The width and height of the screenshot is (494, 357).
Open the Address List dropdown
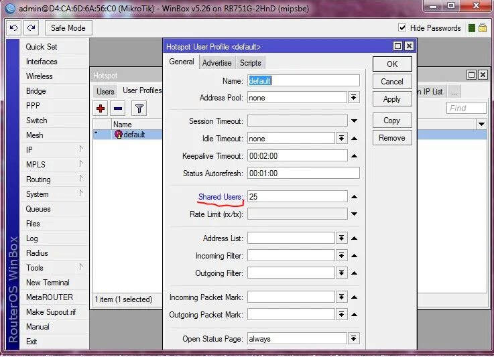341,238
